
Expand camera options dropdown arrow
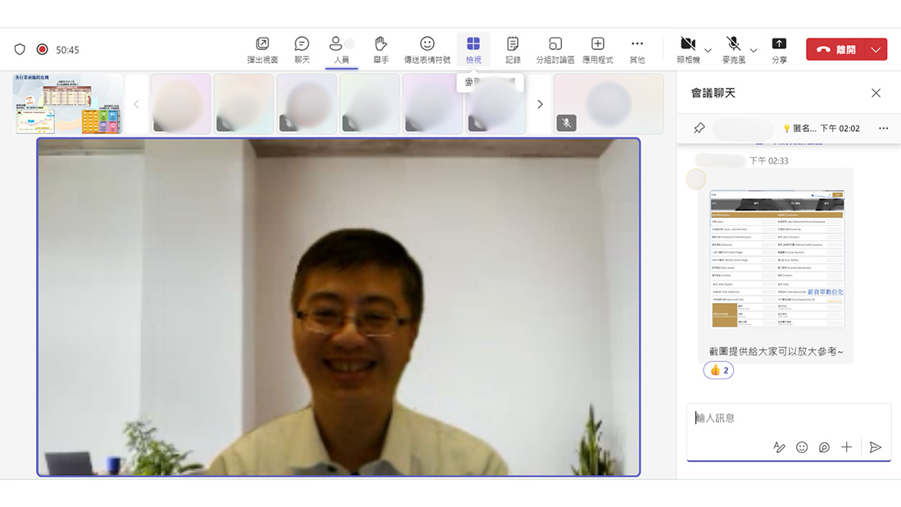coord(708,50)
